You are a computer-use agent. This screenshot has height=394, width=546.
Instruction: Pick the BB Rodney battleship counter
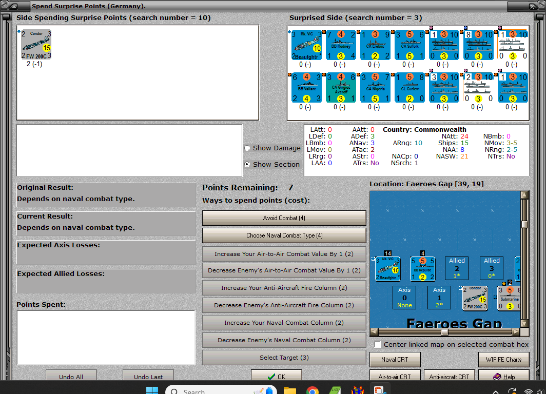(341, 45)
